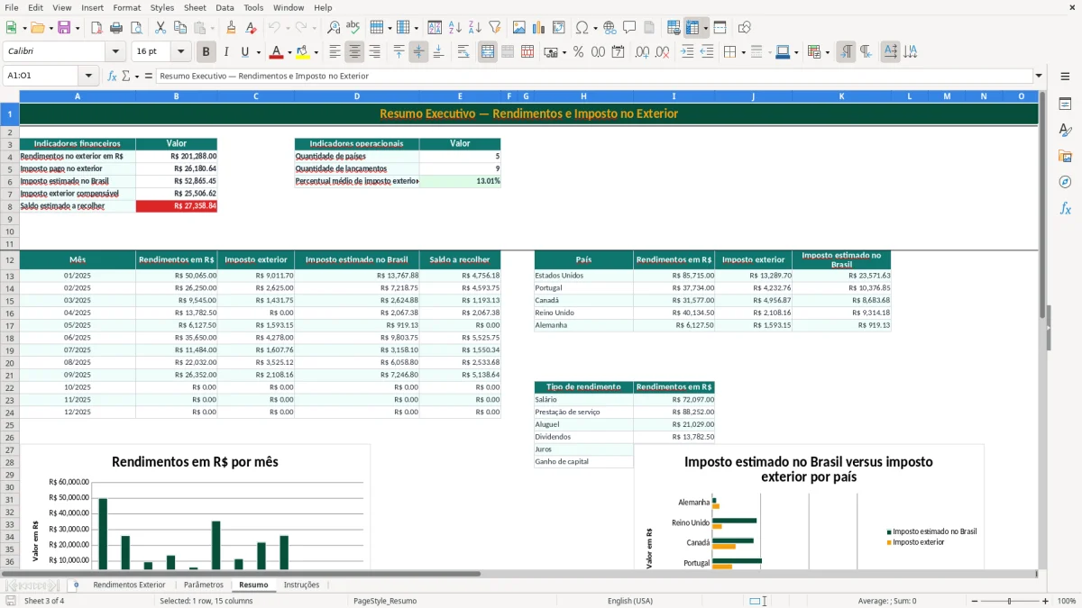Open the sidebar Properties icon
The height and width of the screenshot is (608, 1082).
click(1065, 104)
